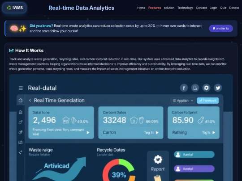Screen dimensions: 242x181
Task: Click the Login link
Action: (213, 8)
